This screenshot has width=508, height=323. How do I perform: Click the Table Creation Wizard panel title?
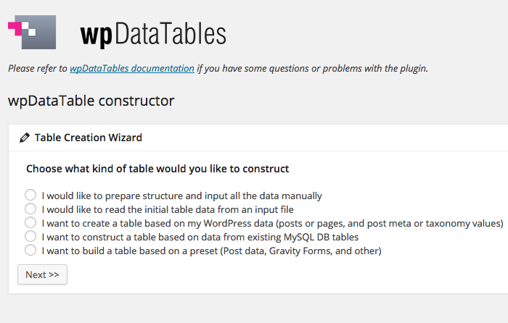(89, 138)
